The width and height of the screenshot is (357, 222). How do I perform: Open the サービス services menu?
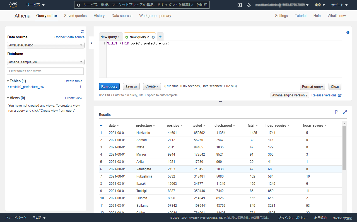click(35, 5)
